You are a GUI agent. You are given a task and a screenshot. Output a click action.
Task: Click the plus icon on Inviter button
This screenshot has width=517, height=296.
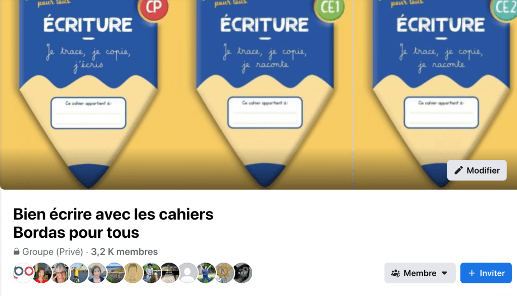click(x=472, y=273)
